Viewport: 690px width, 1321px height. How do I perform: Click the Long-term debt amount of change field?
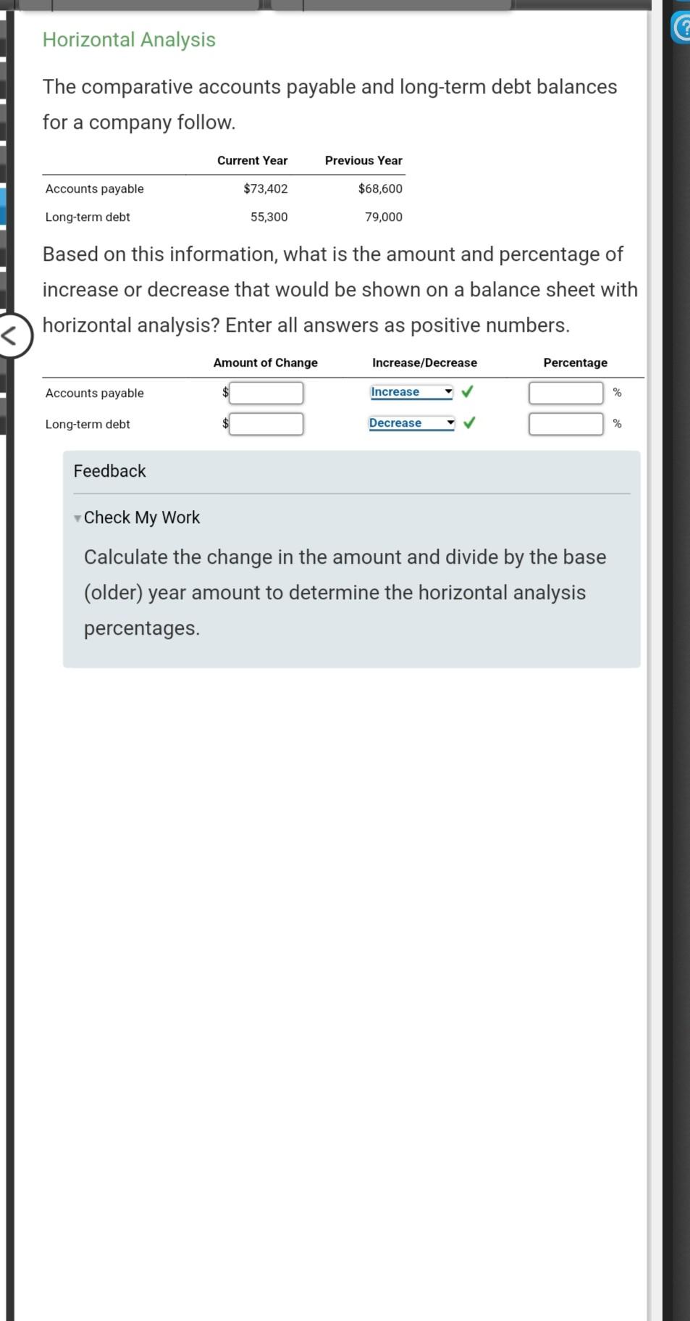(266, 424)
